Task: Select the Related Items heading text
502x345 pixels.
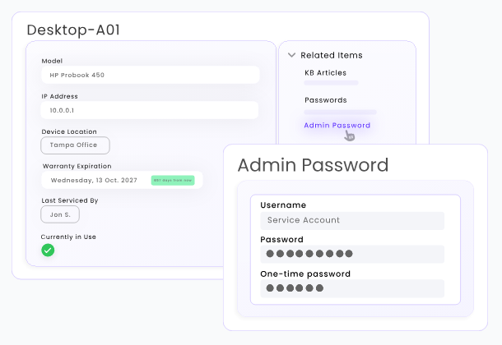Action: 332,55
